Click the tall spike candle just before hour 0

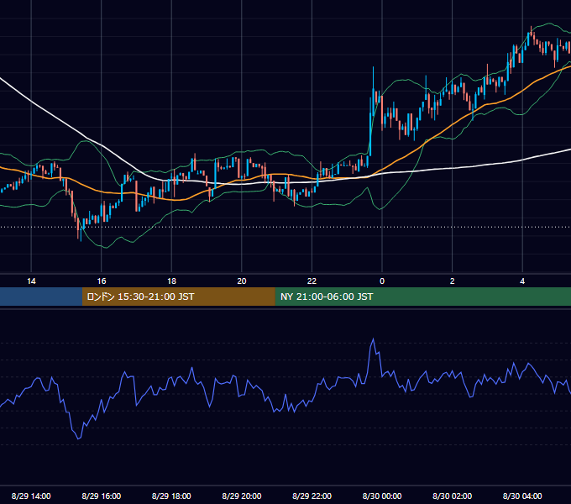click(x=373, y=93)
